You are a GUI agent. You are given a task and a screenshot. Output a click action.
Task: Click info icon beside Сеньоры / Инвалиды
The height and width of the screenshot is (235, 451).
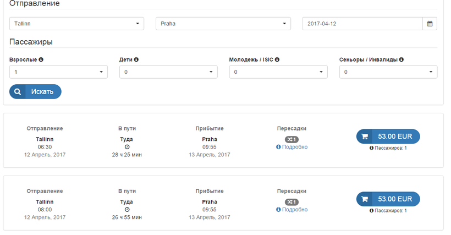click(x=402, y=59)
